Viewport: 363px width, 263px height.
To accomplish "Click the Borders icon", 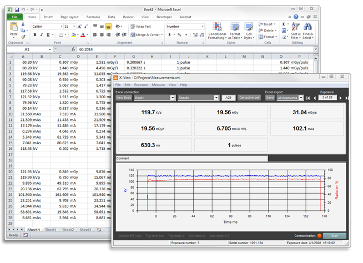I will pyautogui.click(x=60, y=35).
